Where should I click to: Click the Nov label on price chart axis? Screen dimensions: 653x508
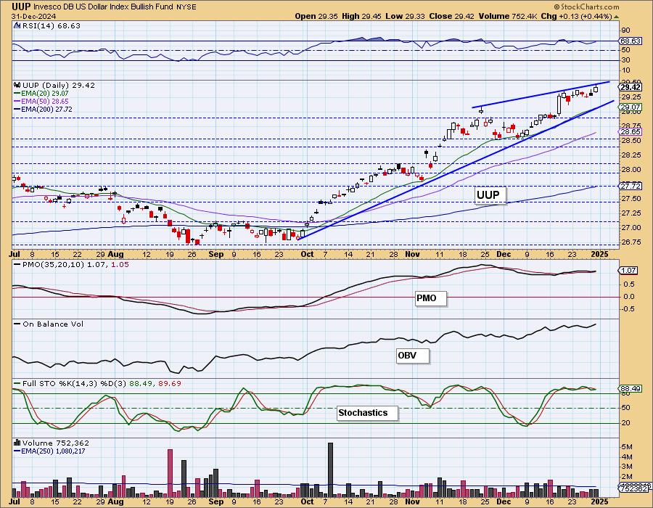click(x=412, y=254)
